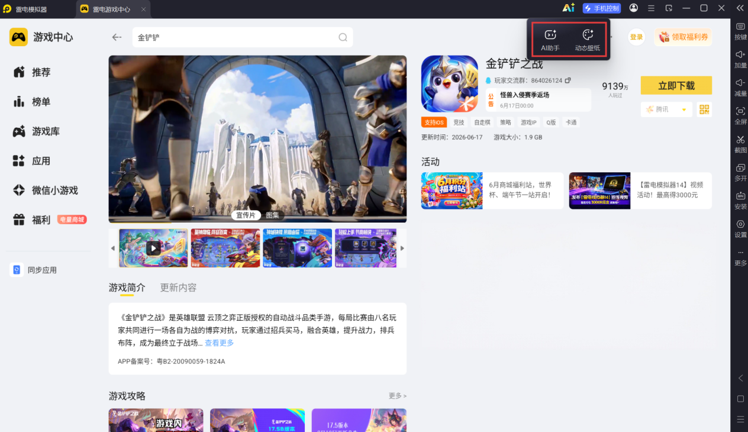Enter 全屏 fullscreen mode
The width and height of the screenshot is (748, 432).
pyautogui.click(x=740, y=116)
